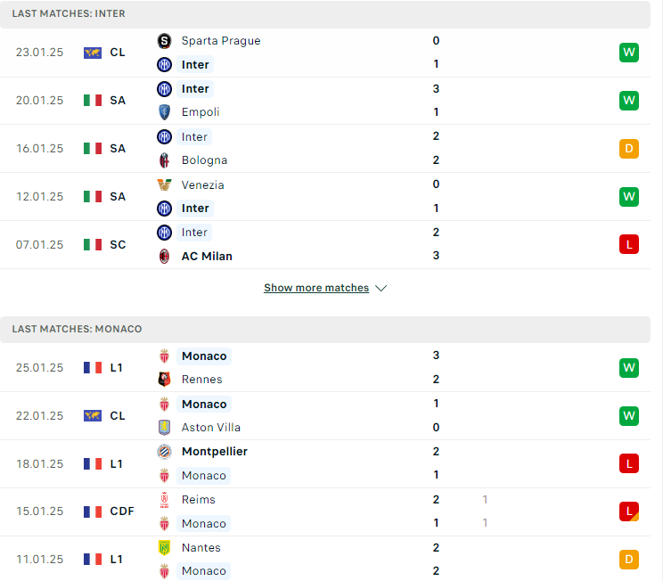Click the AC Milan crest
The height and width of the screenshot is (581, 663).
[x=164, y=257]
